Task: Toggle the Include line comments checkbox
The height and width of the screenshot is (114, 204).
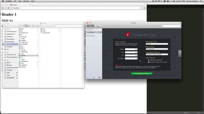Action: tap(149, 60)
